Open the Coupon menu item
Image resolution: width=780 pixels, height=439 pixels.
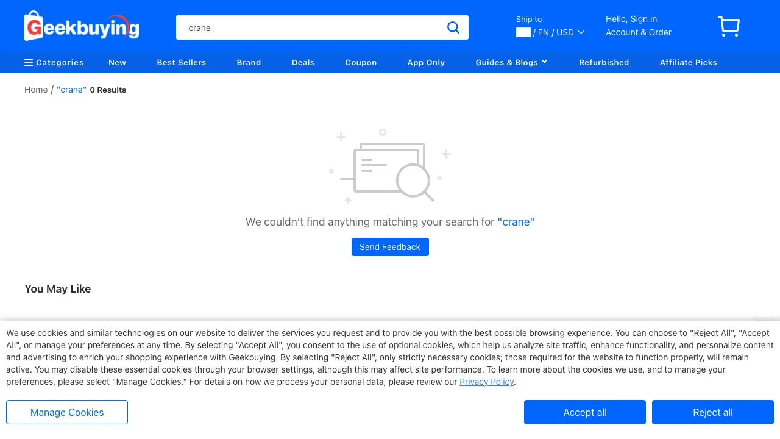click(x=361, y=62)
